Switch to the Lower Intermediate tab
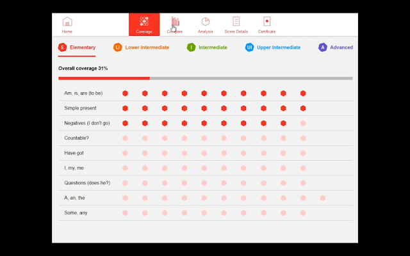 click(x=147, y=47)
